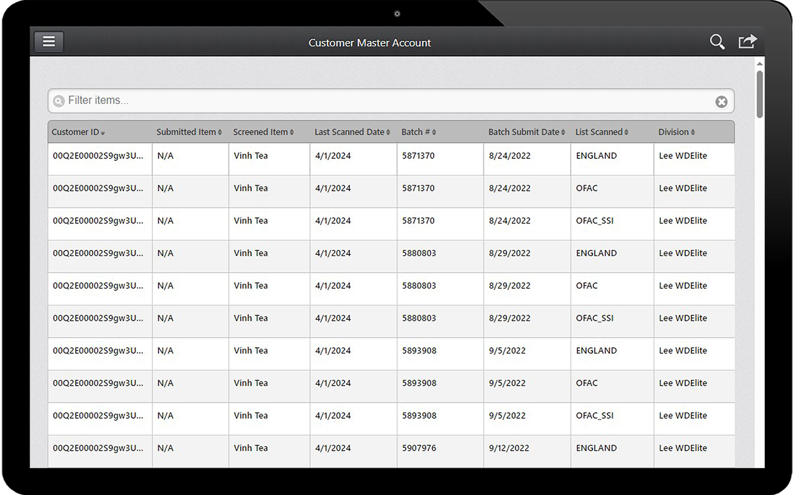
Task: Sort by Last Scanned Date column
Action: pos(352,132)
